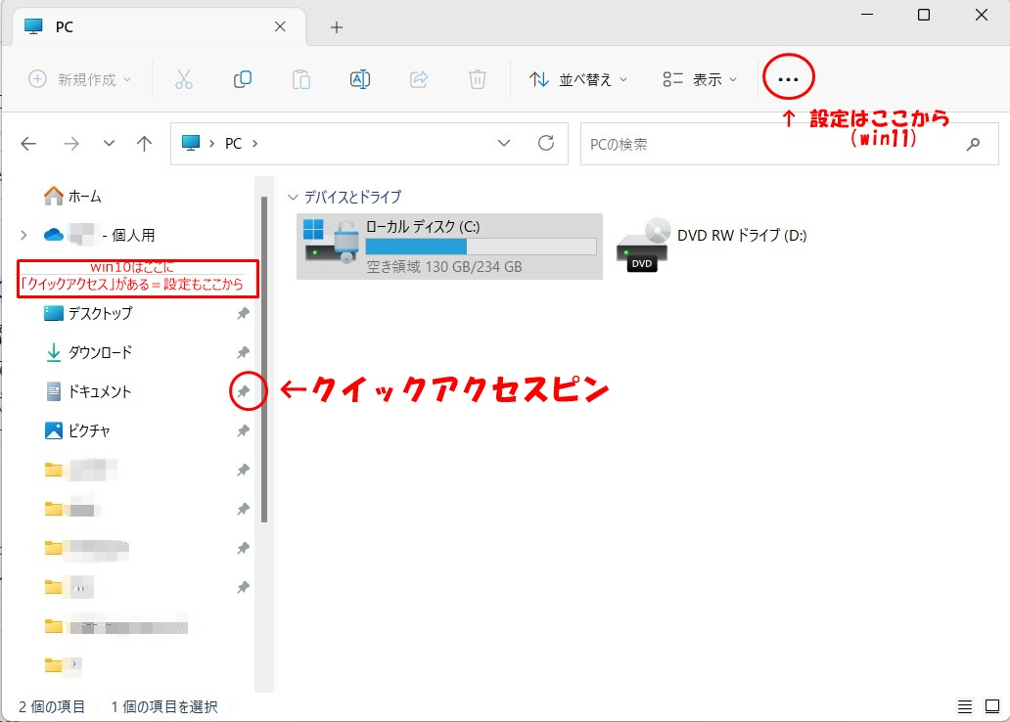Unpin Downloads using its pin
The image size is (1010, 722).
tap(243, 352)
